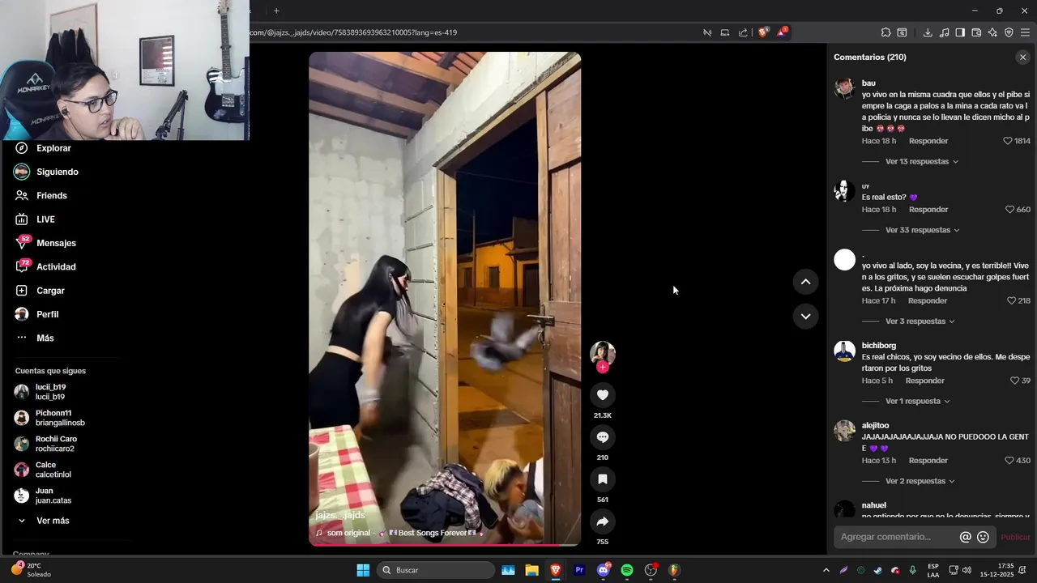Follow the creator with the red plus badge
This screenshot has height=583, width=1037.
click(x=603, y=367)
